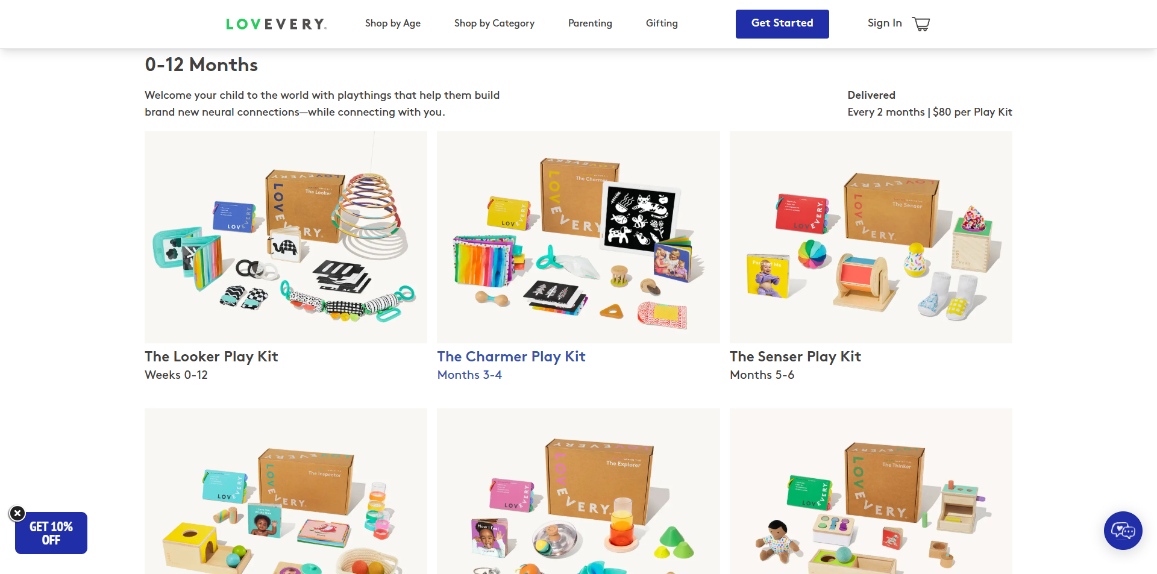This screenshot has height=574, width=1157.
Task: Open The Looker Play Kit image
Action: pos(286,237)
